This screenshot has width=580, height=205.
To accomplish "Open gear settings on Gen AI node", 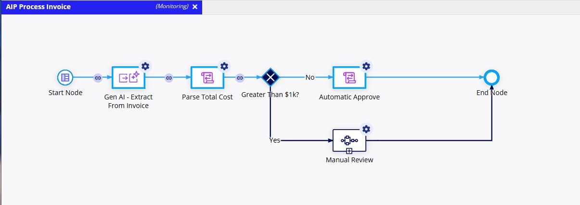I will point(145,66).
